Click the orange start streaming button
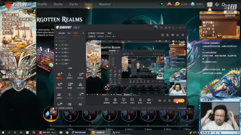 point(179,100)
